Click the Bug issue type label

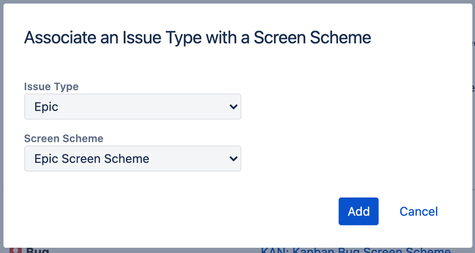[38, 250]
